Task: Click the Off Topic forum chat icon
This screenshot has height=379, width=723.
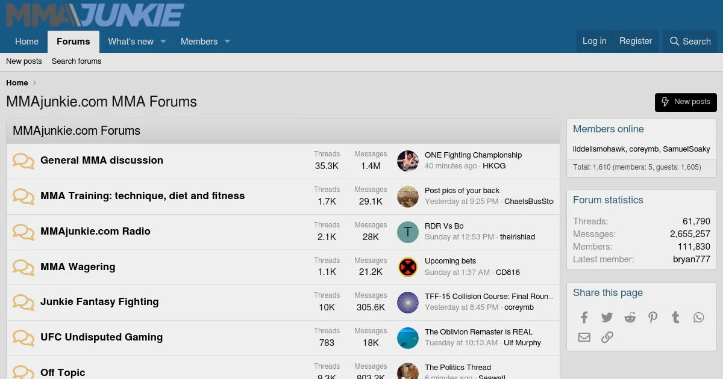Action: pyautogui.click(x=23, y=372)
